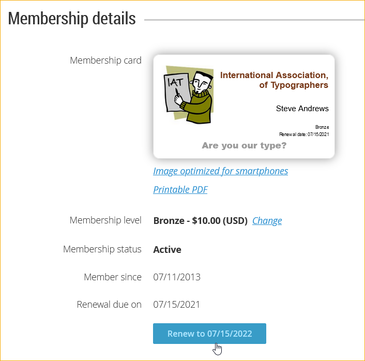The width and height of the screenshot is (365, 361).
Task: Click the Renewal due on date 07/15/2021
Action: coord(176,305)
